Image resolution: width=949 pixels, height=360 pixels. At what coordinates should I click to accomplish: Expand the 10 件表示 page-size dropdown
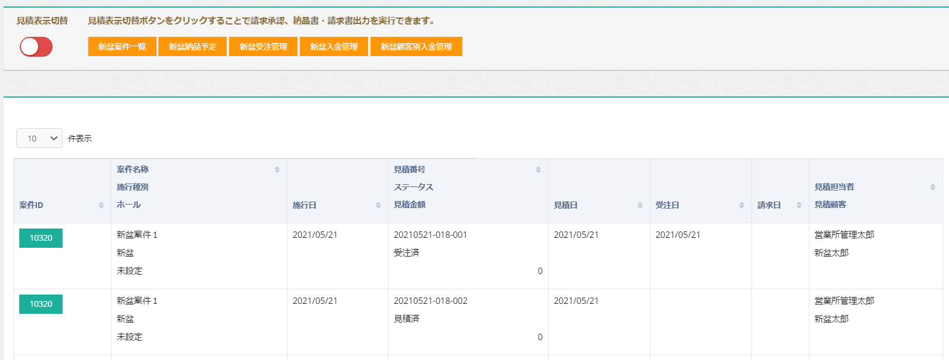39,139
